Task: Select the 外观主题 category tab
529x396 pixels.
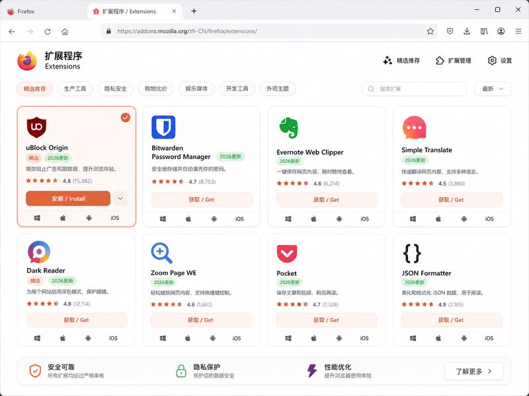Action: click(x=278, y=89)
